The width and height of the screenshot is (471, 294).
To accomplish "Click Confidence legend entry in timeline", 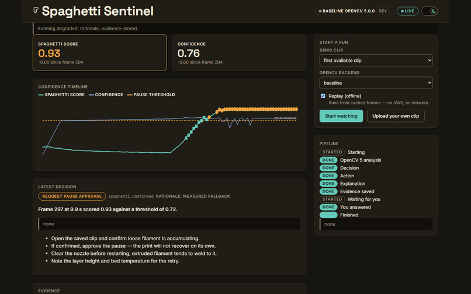I will pyautogui.click(x=106, y=94).
